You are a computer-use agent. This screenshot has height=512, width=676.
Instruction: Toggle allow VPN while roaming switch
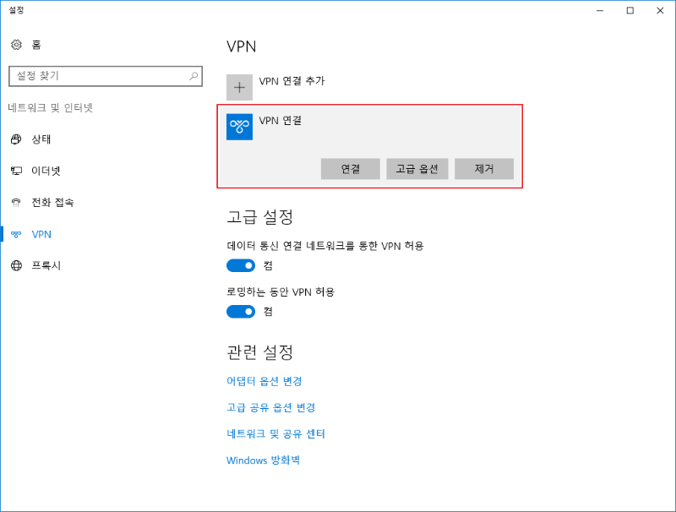(x=241, y=311)
